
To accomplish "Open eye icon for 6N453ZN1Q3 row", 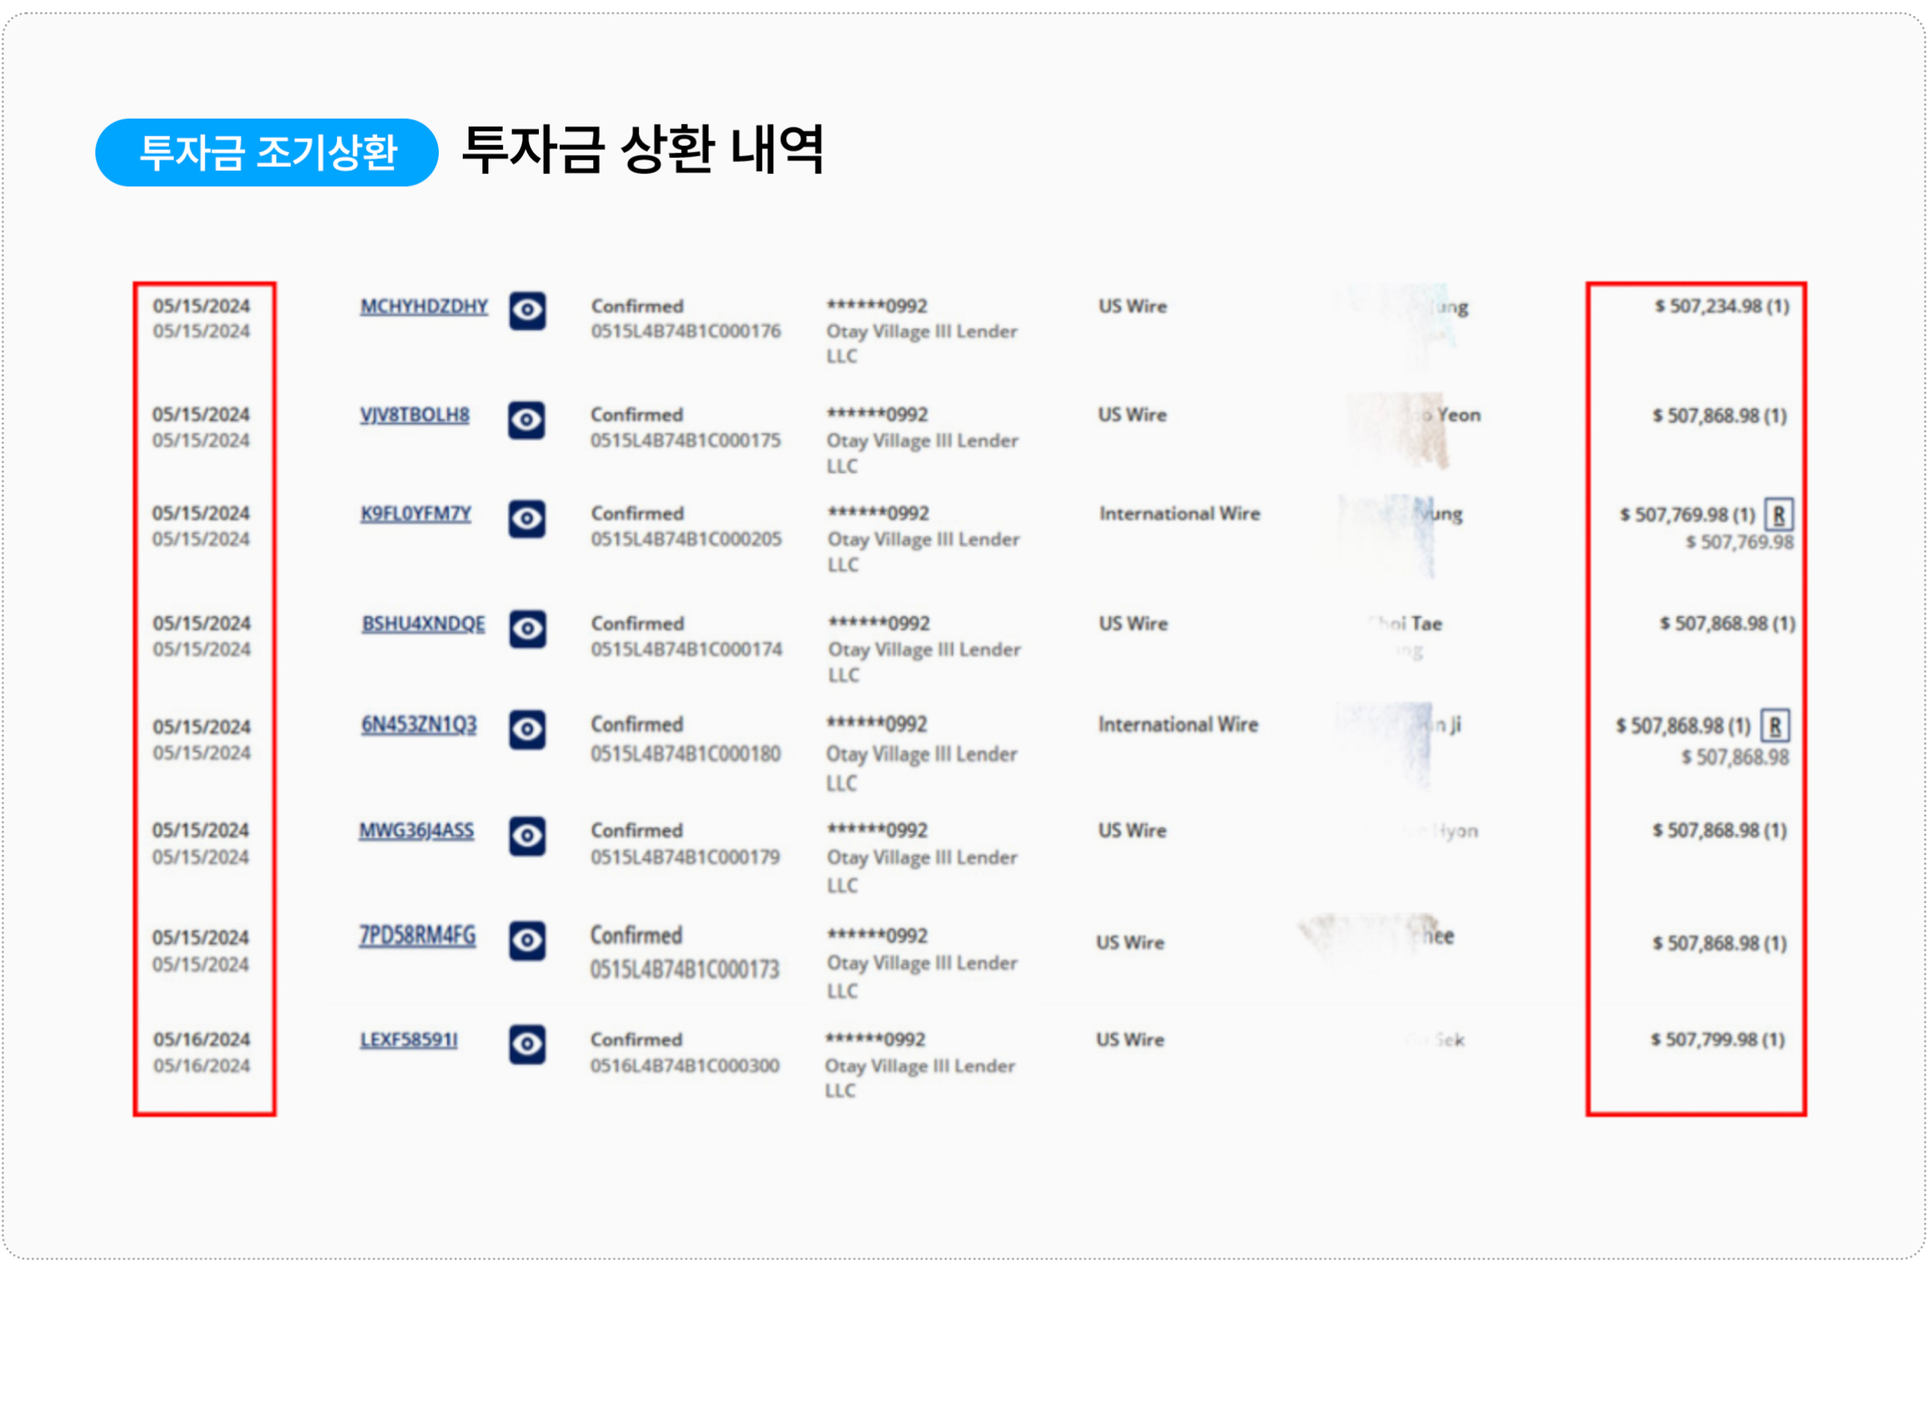I will click(527, 730).
